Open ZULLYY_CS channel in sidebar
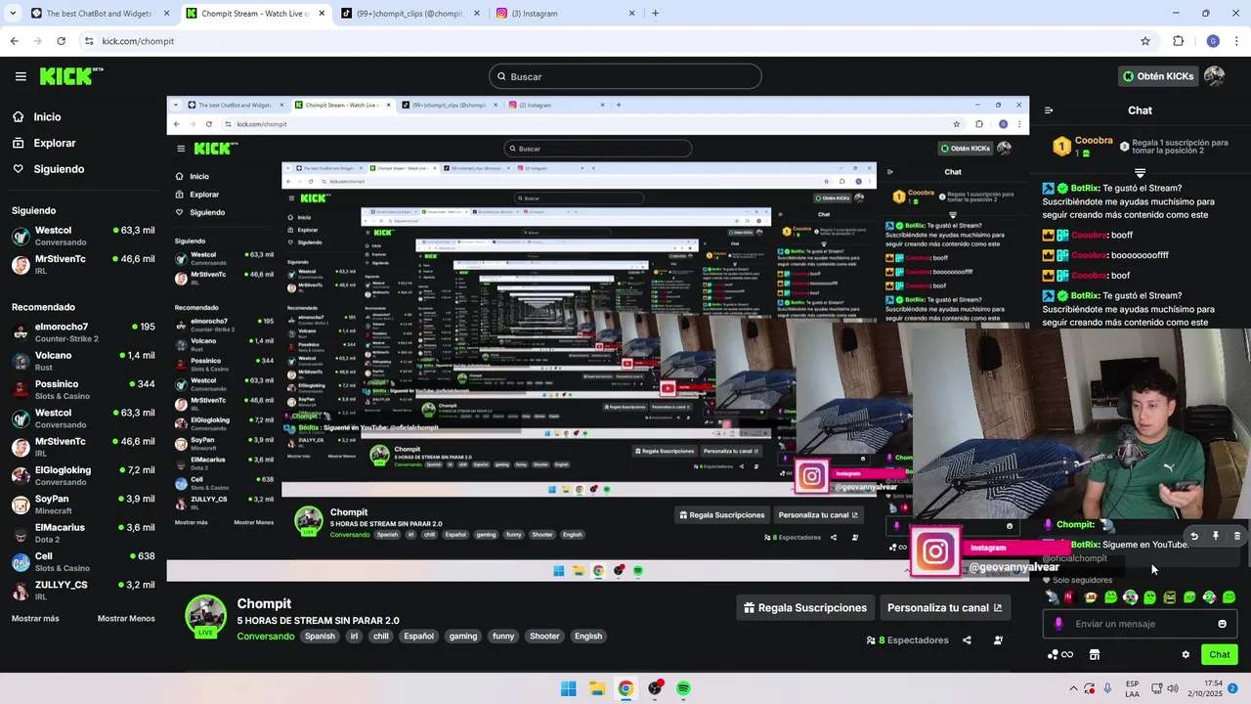 click(x=83, y=591)
